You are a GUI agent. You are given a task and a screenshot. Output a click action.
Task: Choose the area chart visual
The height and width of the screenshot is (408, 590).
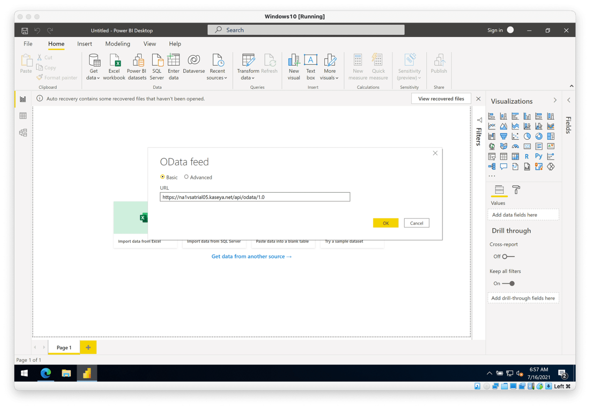[x=503, y=126]
